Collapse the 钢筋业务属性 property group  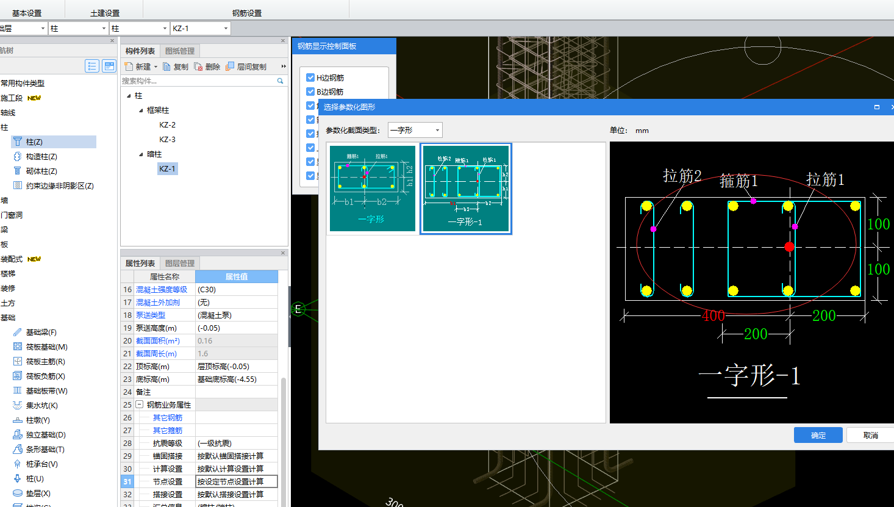pyautogui.click(x=139, y=405)
